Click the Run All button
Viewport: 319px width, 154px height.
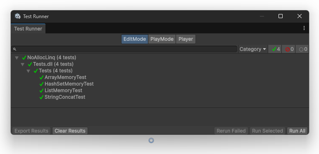(x=297, y=131)
